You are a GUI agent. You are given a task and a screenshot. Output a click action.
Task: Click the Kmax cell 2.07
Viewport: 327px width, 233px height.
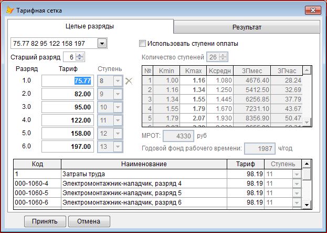coord(193,118)
